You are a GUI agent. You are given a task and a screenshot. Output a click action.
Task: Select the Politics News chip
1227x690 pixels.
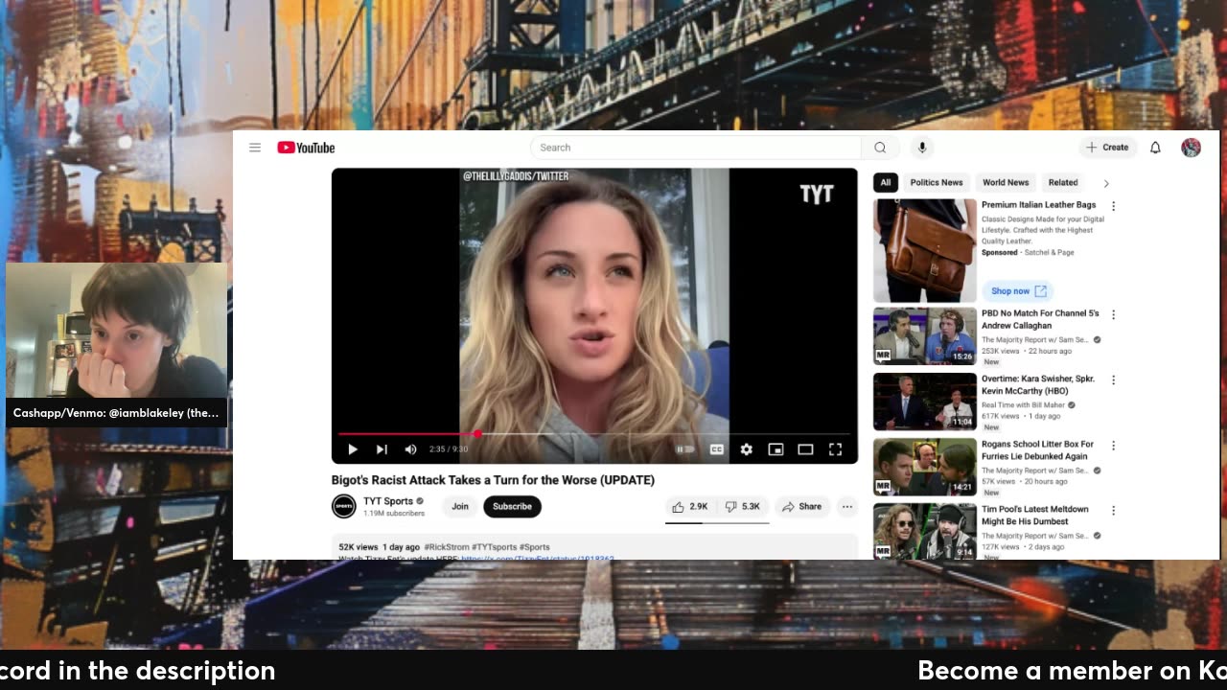coord(937,182)
